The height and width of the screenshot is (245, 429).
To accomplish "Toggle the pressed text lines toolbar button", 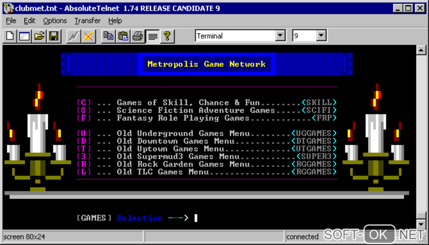I will tap(152, 36).
